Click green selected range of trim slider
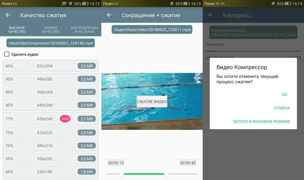Viewport: 304px width, 180px height. tap(144, 174)
